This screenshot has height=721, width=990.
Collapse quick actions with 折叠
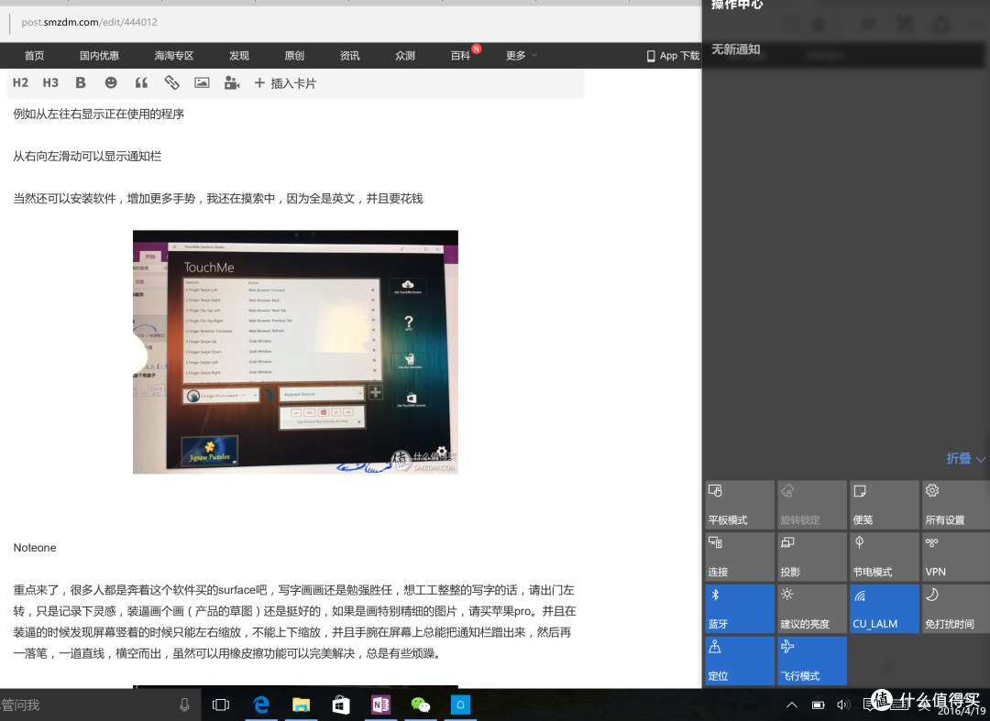pyautogui.click(x=965, y=459)
